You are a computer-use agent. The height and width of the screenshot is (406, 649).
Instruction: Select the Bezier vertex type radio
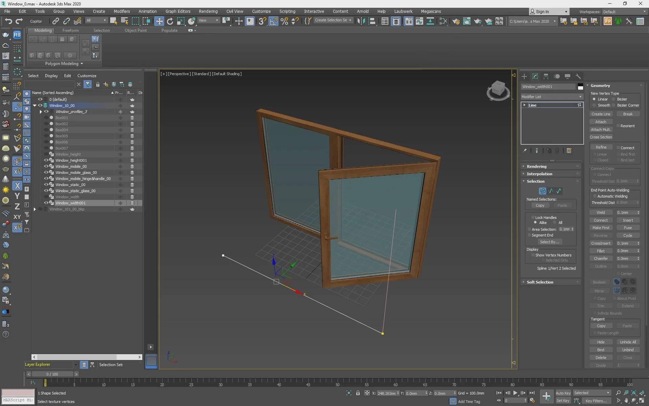point(614,99)
